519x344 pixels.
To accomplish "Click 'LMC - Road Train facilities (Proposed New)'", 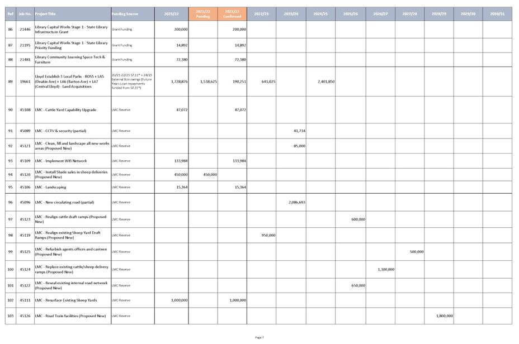I will point(70,316).
